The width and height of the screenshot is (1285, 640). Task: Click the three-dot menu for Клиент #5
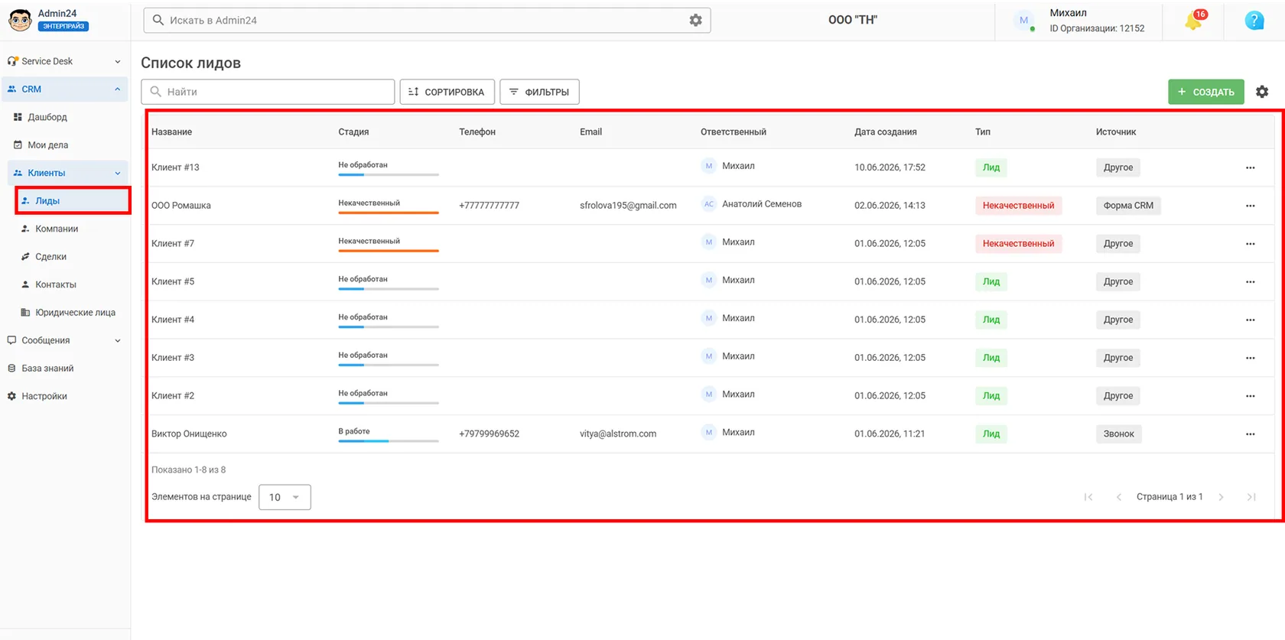1250,282
